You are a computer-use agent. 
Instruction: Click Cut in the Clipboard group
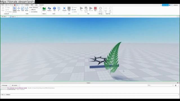(7, 10)
